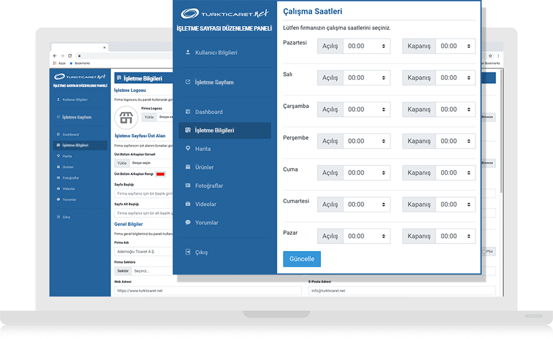Open the Bookmarks folder in bookmarks bar
The height and width of the screenshot is (339, 553).
tap(79, 63)
